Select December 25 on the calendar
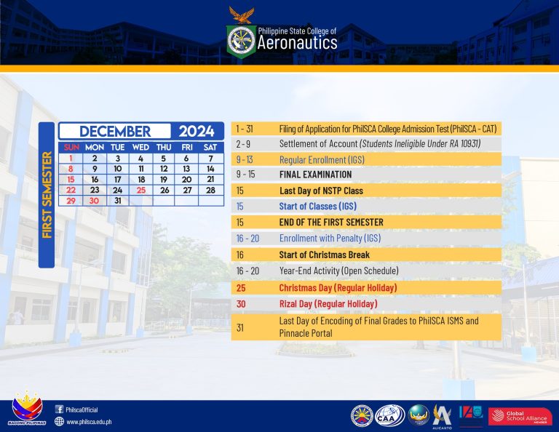This screenshot has height=432, width=559. [x=140, y=190]
